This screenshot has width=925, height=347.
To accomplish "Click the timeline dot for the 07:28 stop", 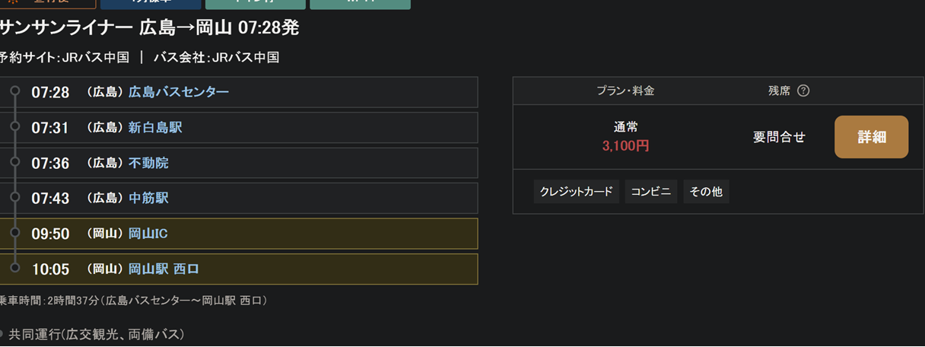I will pyautogui.click(x=14, y=92).
